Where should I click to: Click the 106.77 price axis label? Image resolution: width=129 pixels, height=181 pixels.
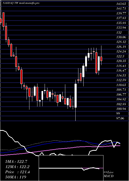click(x=121, y=95)
